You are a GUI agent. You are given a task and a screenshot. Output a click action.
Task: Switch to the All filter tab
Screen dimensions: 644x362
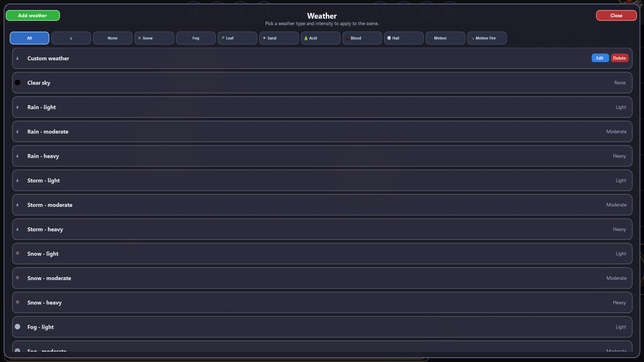pos(29,38)
